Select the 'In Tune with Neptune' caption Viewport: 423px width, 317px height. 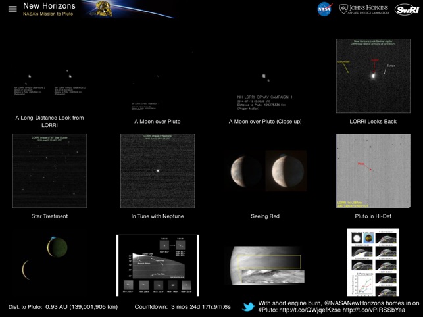(157, 216)
